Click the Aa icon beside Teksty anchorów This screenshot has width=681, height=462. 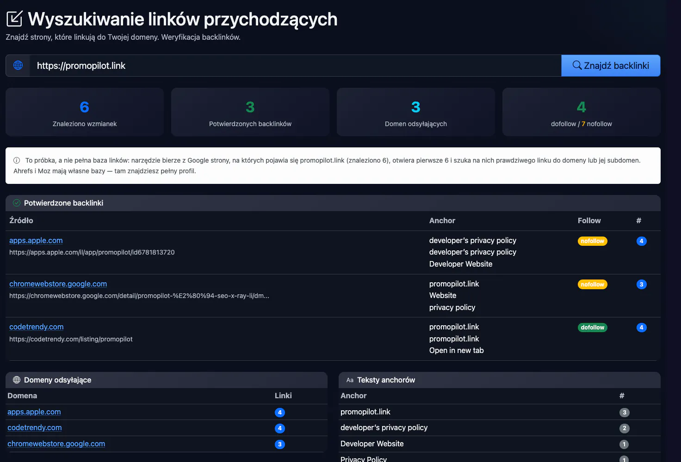[x=350, y=380]
